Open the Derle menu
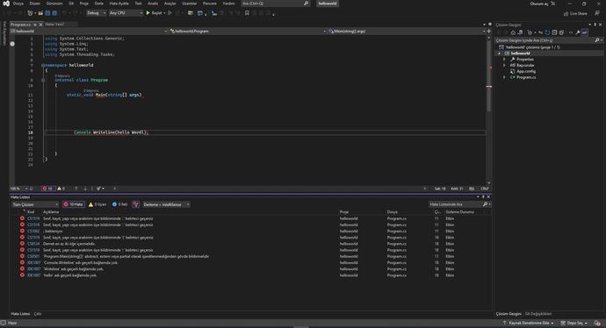This screenshot has width=606, height=328. point(99,4)
